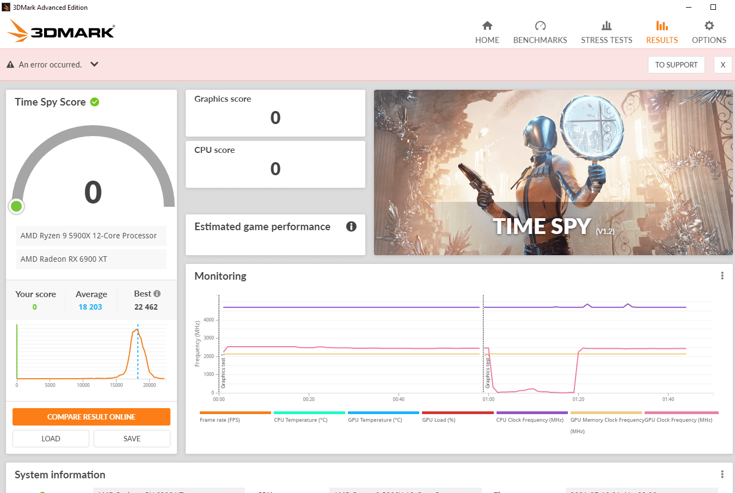Click the error warning triangle icon
This screenshot has height=493, width=735.
tap(10, 64)
